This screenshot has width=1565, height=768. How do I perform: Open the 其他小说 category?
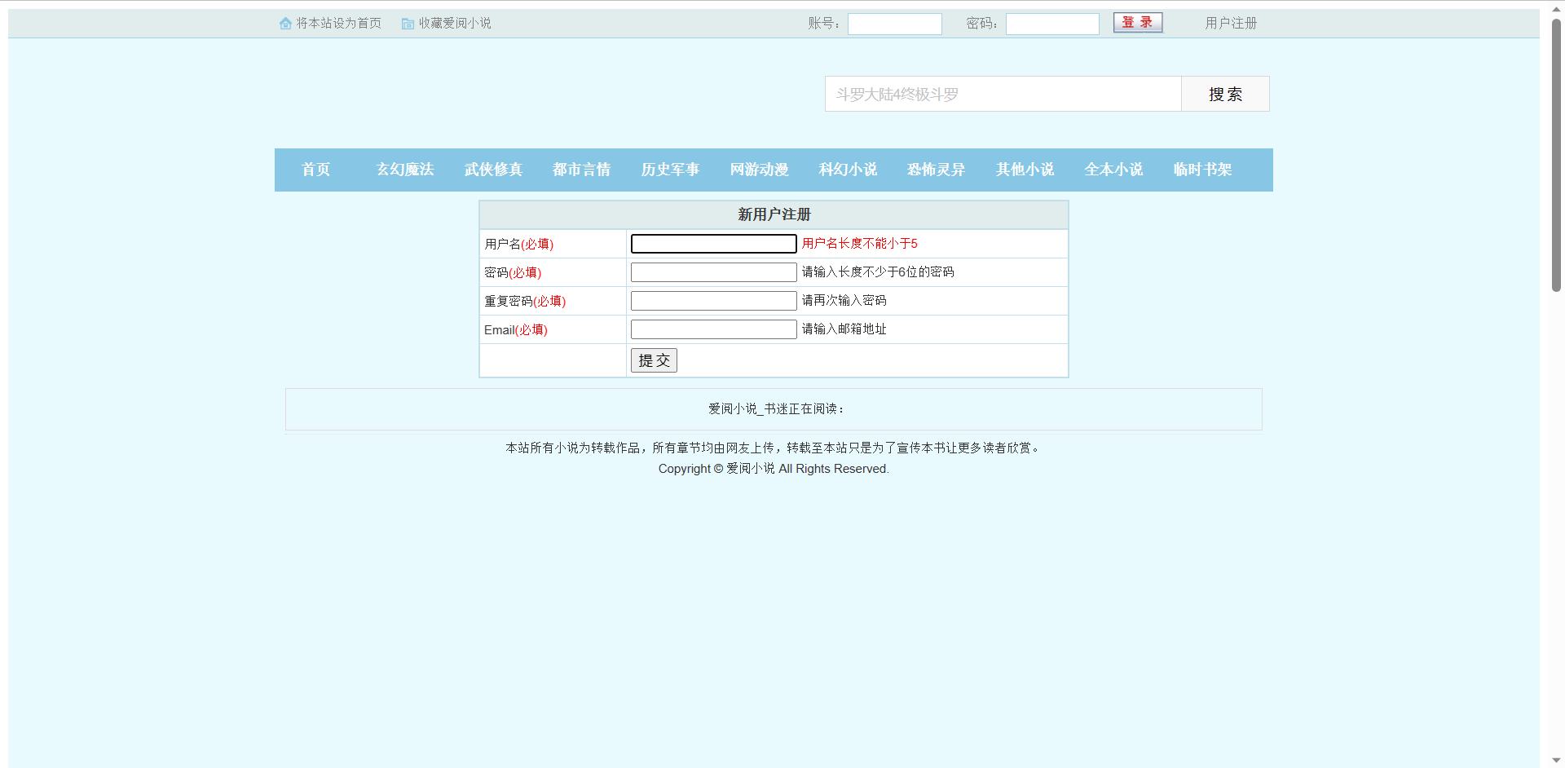tap(1025, 170)
